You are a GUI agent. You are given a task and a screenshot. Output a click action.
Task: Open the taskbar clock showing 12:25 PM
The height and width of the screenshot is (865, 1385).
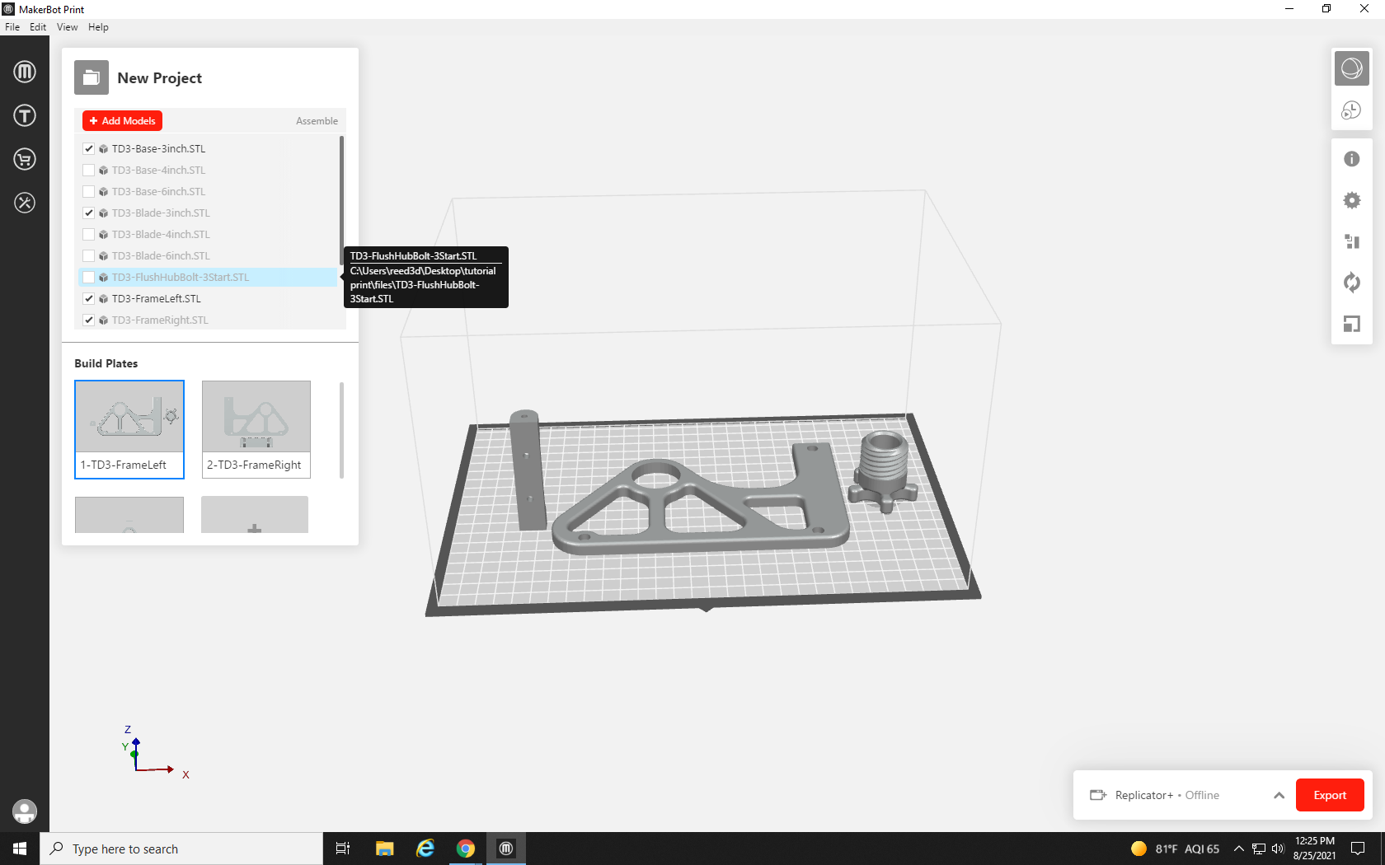[x=1315, y=849]
